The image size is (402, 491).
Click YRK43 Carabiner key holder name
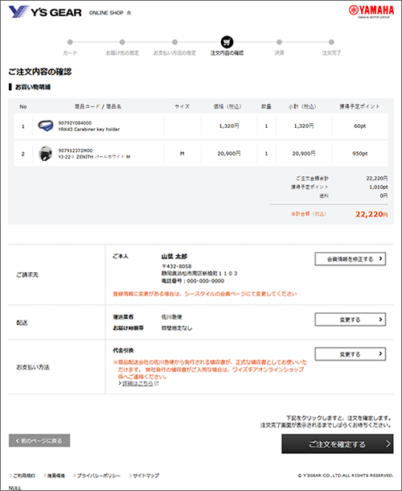(x=89, y=129)
